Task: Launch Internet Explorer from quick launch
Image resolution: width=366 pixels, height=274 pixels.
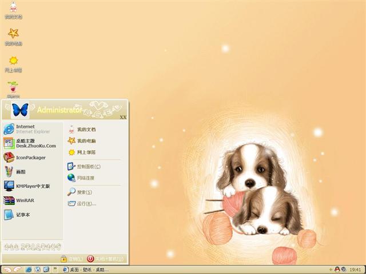Action: 29,269
